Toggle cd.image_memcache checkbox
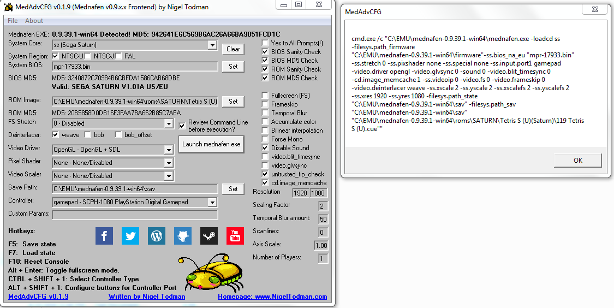Screen dimensions: 614x308 (265, 183)
